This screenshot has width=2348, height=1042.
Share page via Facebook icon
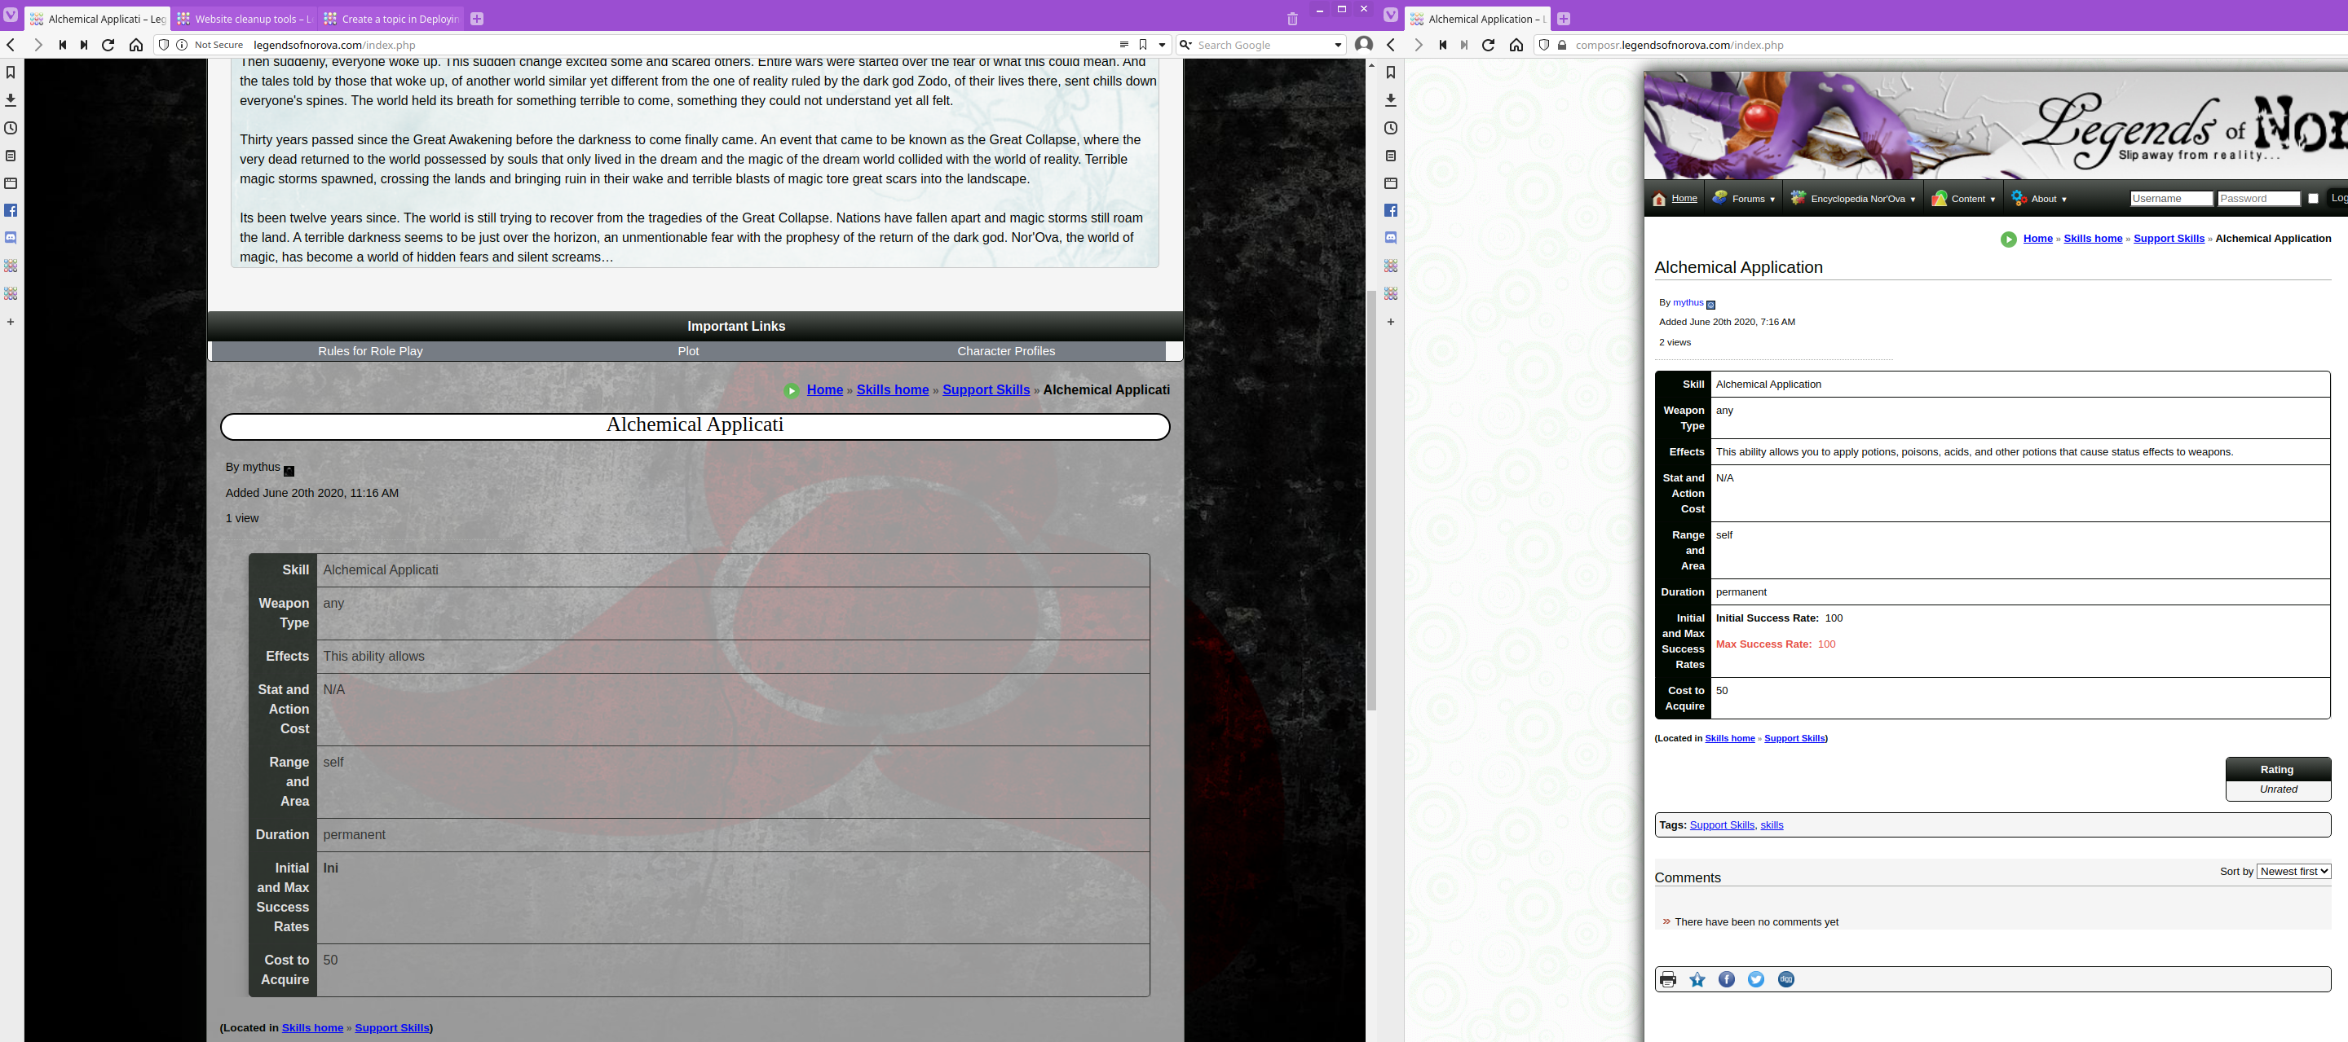pyautogui.click(x=1727, y=979)
